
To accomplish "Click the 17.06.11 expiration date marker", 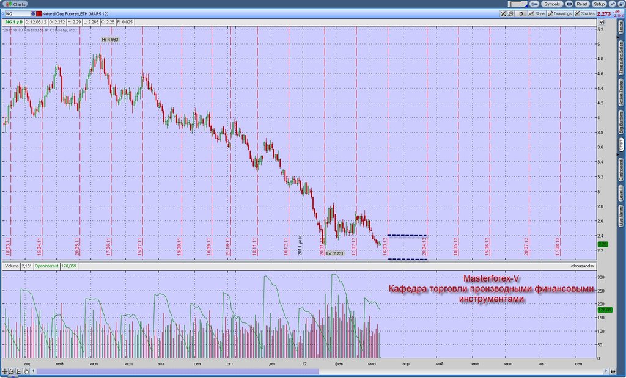I will point(108,247).
